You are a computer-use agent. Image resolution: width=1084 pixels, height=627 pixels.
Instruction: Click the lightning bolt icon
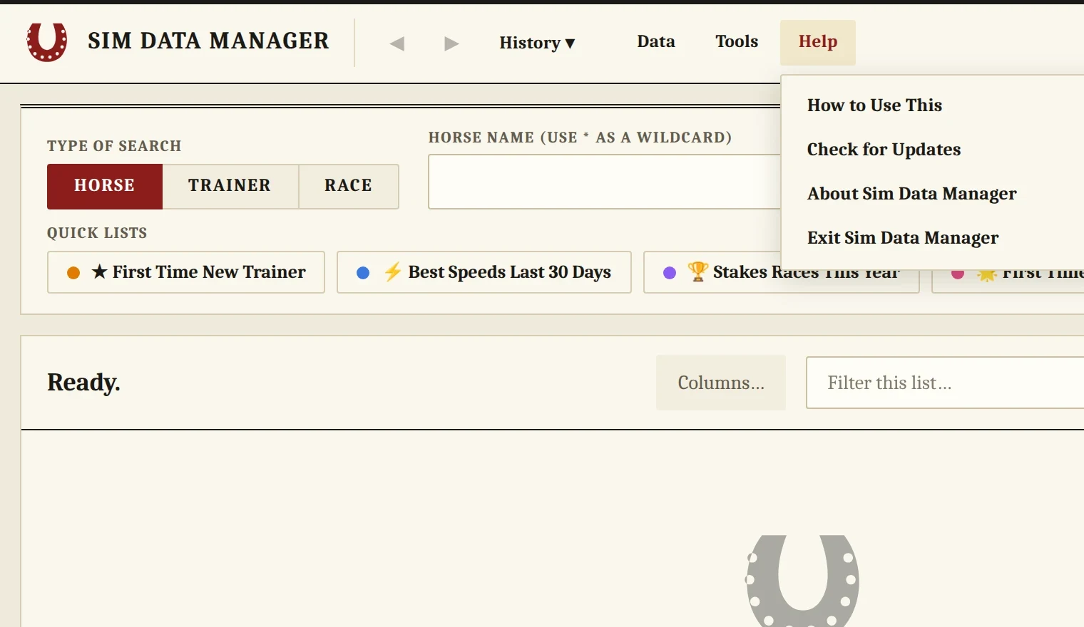coord(392,272)
